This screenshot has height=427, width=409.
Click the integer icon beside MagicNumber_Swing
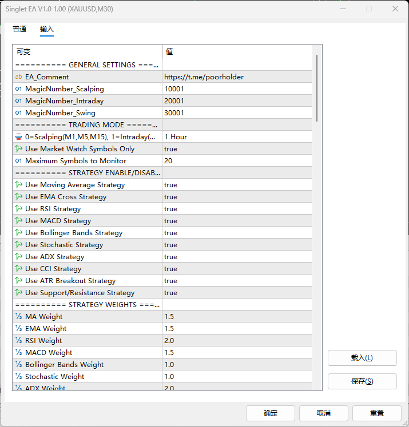tap(19, 113)
